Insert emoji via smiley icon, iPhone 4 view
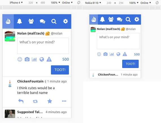The image size is (161, 123). coord(20,59)
